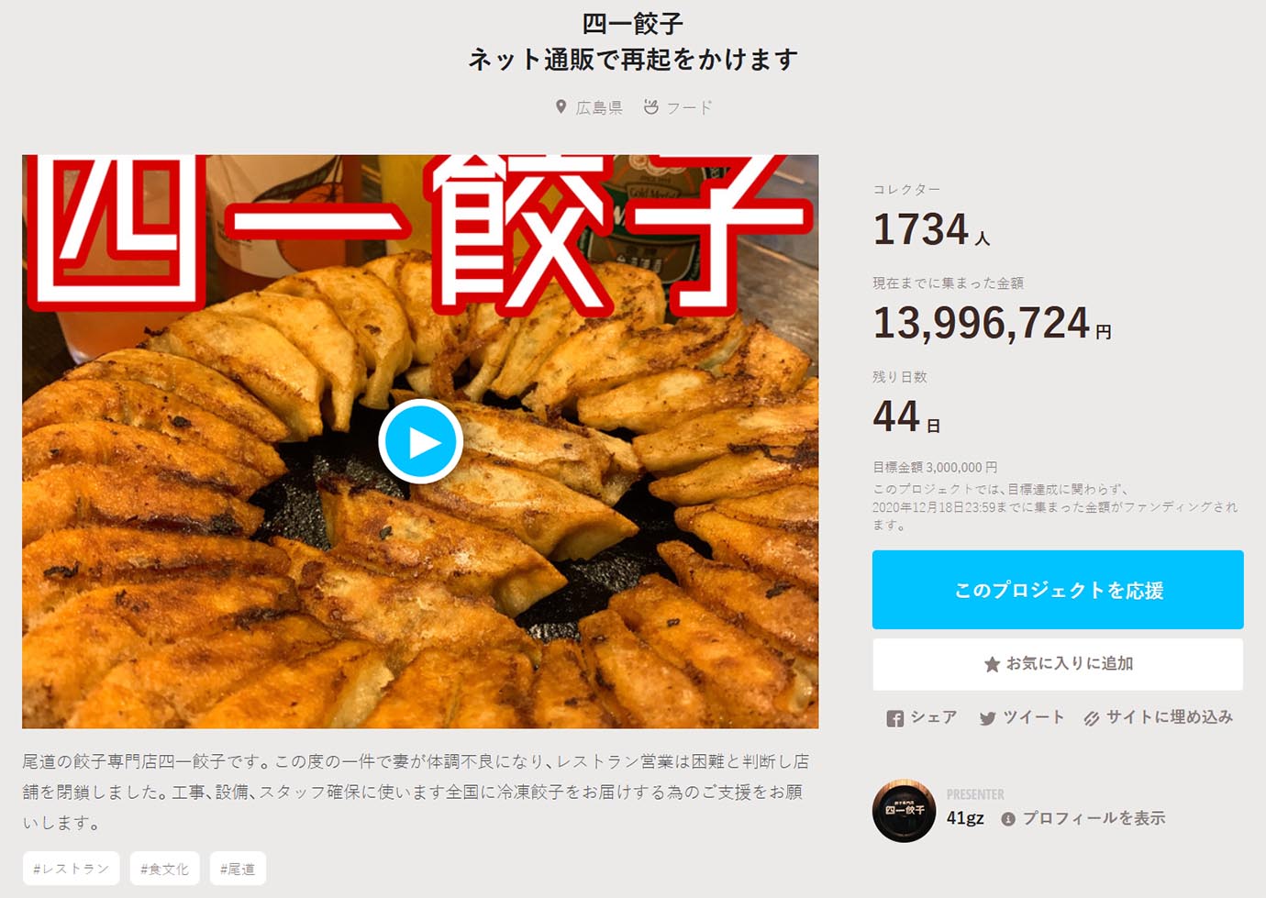The width and height of the screenshot is (1266, 898).
Task: Open the プロフィールを表示 profile link
Action: [x=1094, y=818]
